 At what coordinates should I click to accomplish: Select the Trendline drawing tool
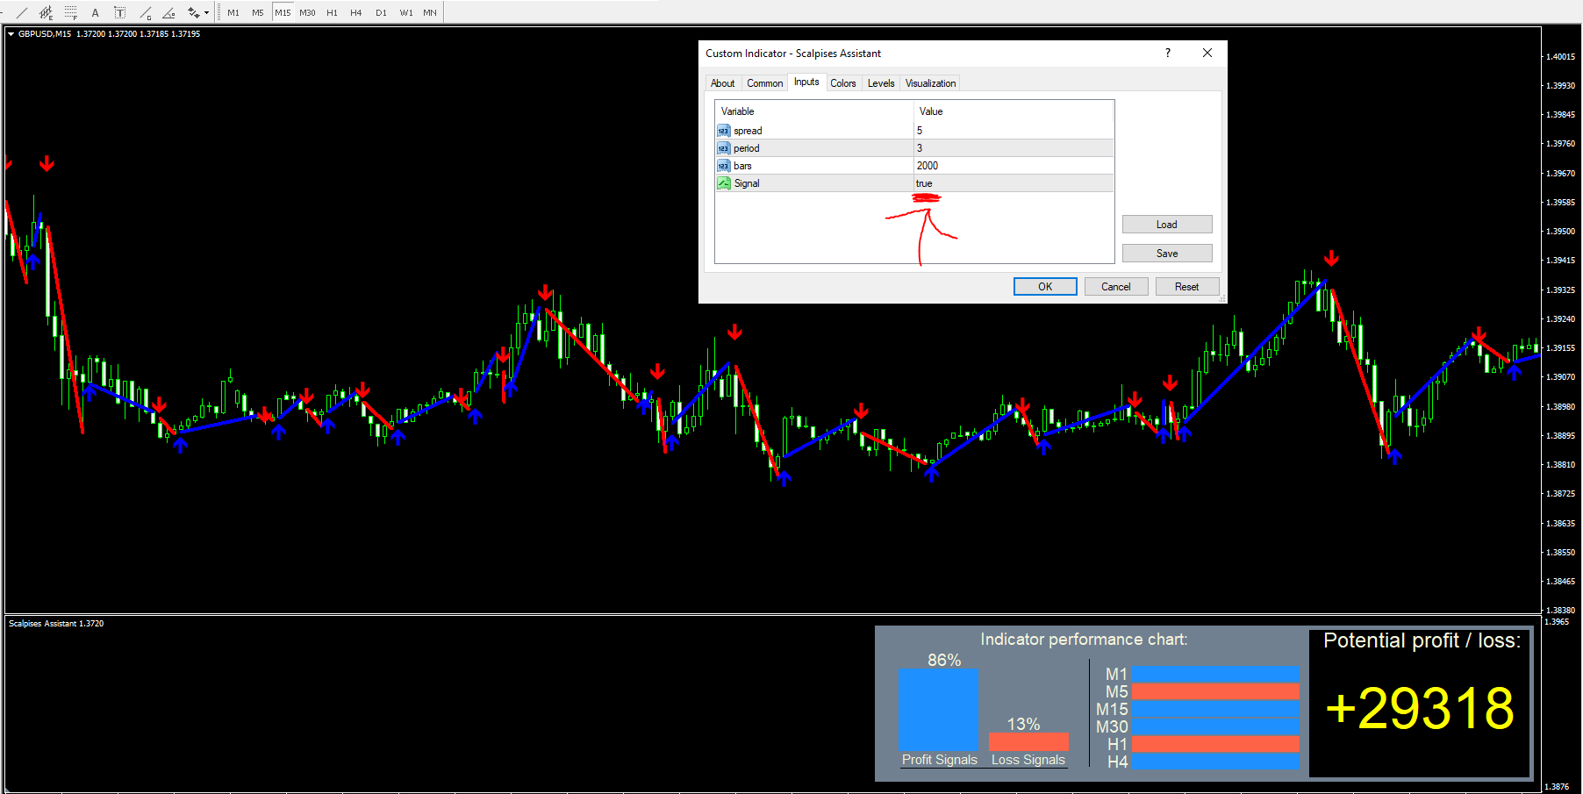(x=21, y=12)
